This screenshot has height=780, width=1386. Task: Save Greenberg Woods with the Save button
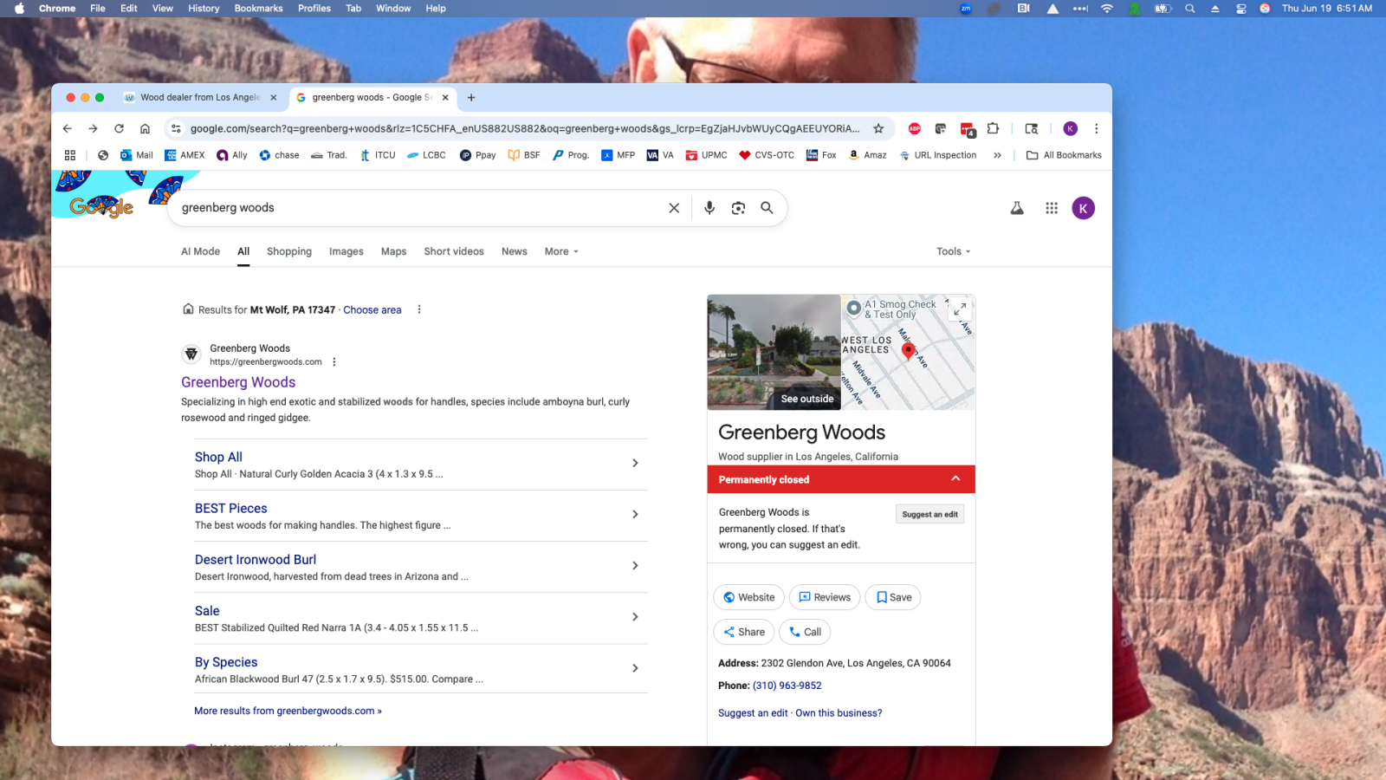893,597
